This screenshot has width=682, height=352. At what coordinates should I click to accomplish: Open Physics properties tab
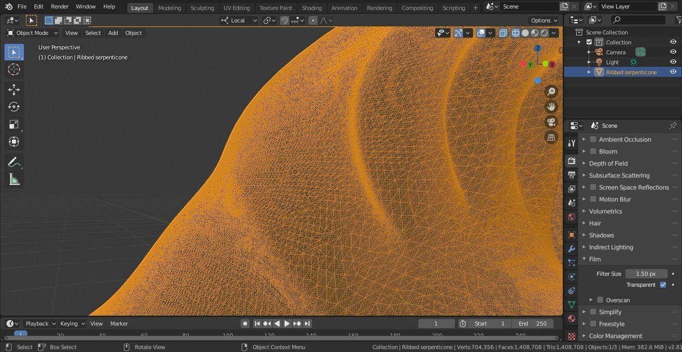pos(572,276)
